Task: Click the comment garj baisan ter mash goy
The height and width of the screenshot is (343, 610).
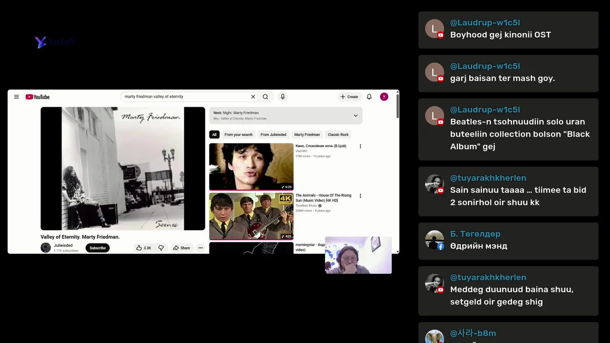Action: 508,73
